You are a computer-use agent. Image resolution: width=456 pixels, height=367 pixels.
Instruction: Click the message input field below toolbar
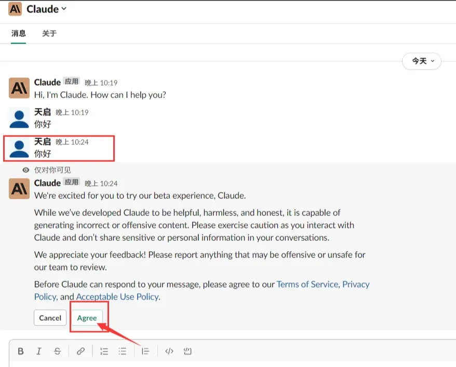[x=233, y=363]
